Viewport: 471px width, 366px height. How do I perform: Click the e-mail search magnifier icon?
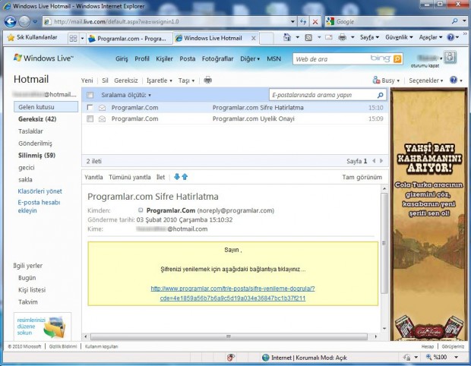pyautogui.click(x=381, y=95)
